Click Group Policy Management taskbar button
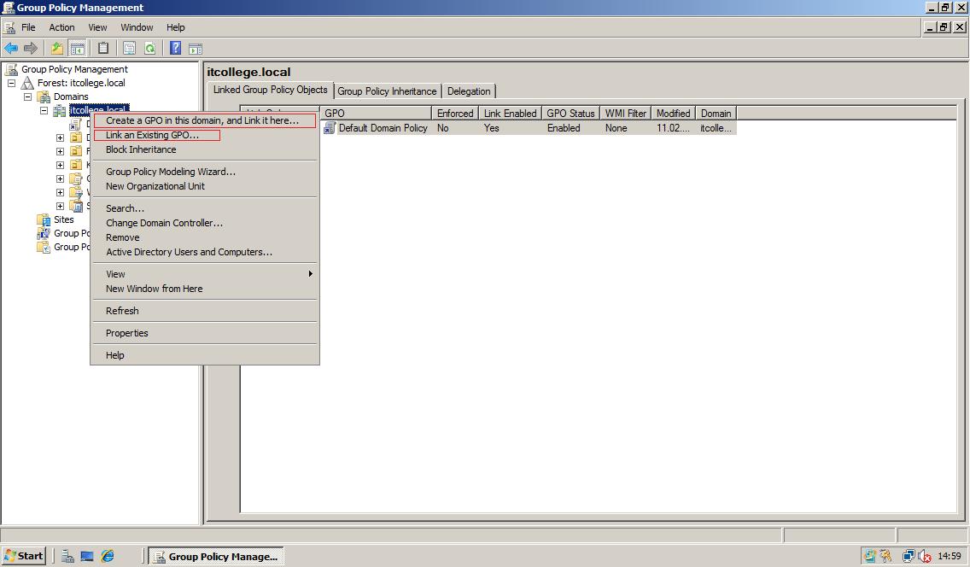The width and height of the screenshot is (970, 567). point(217,556)
